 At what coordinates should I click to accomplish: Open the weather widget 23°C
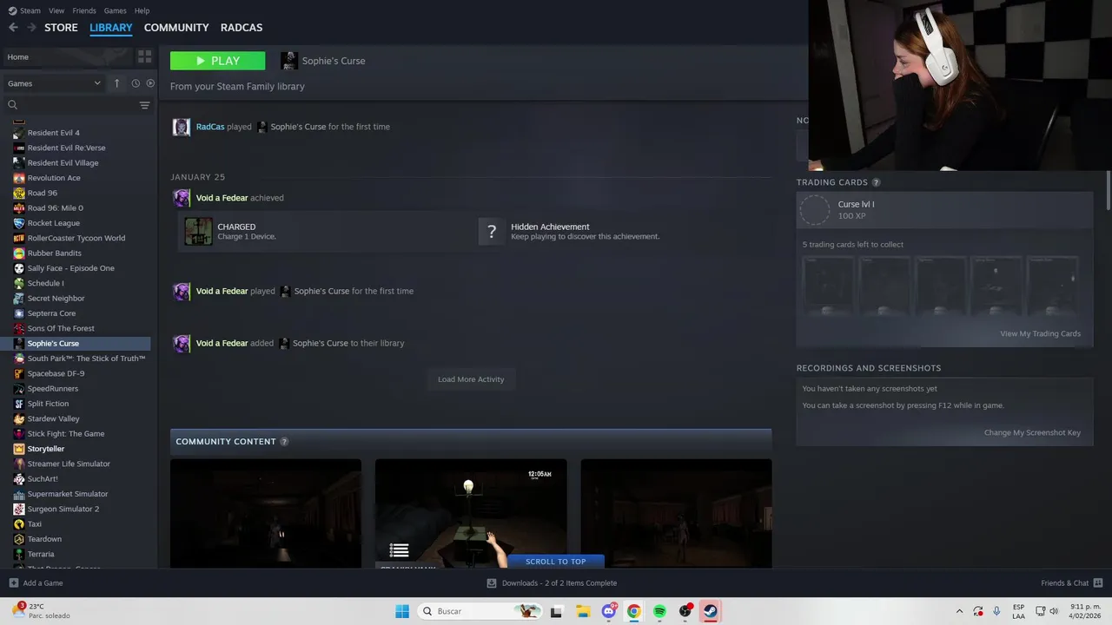(40, 611)
